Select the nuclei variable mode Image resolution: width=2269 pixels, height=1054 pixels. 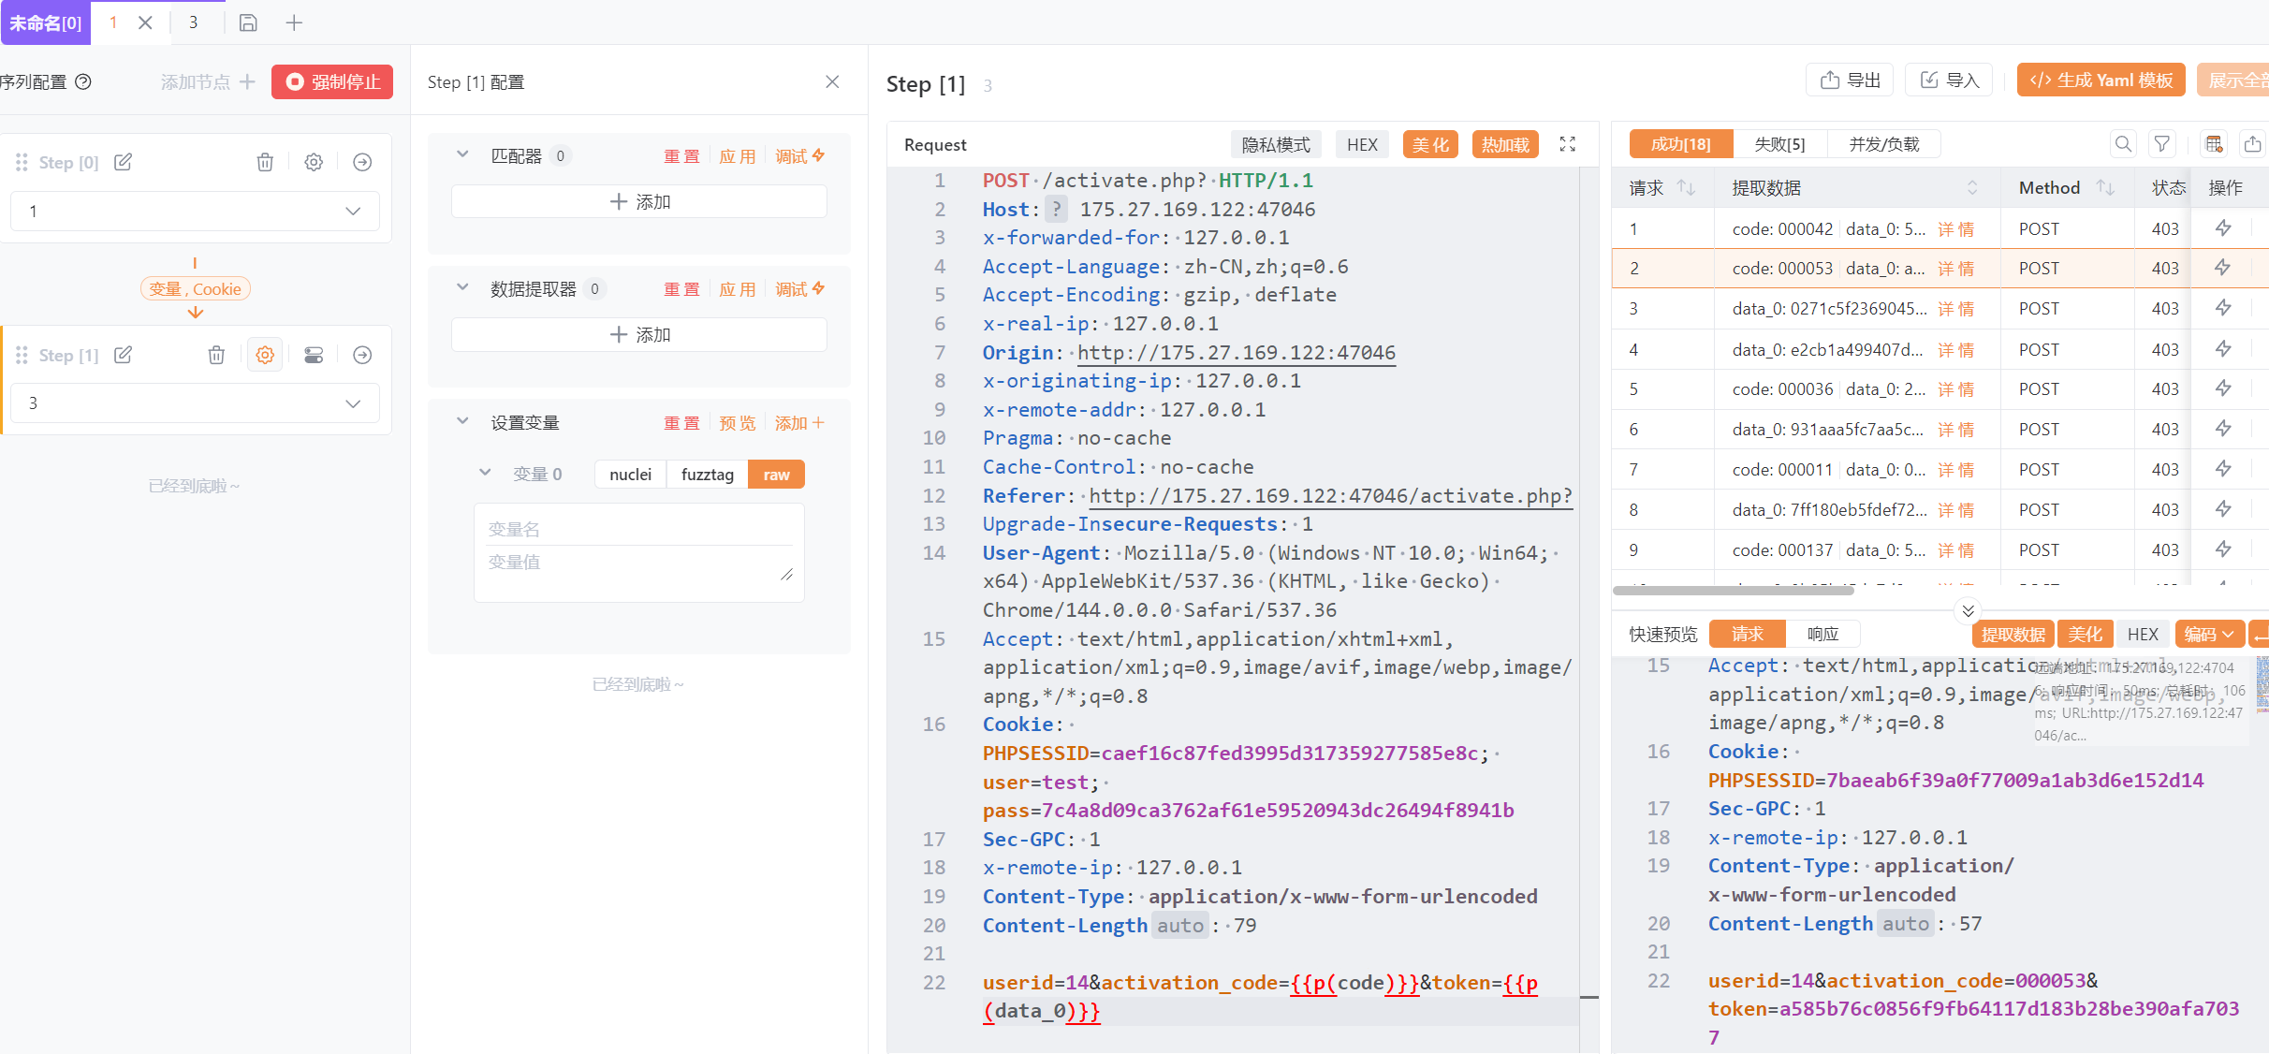(x=630, y=475)
